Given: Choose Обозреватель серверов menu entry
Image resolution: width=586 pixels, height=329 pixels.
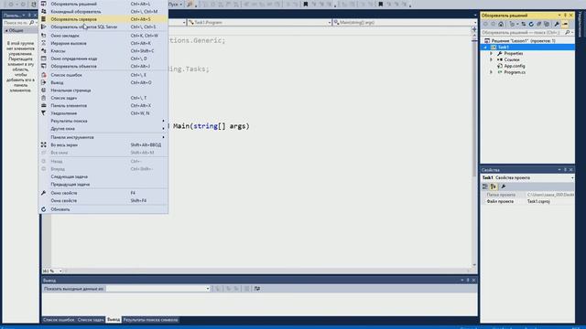Looking at the screenshot, I should click(103, 19).
